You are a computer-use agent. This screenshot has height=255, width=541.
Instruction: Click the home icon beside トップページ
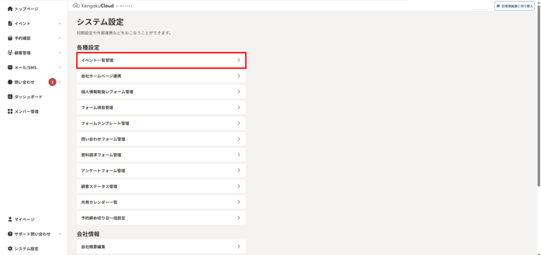tap(10, 9)
